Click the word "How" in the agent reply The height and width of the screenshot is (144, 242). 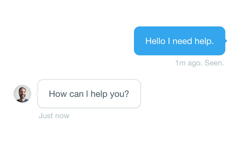58,94
